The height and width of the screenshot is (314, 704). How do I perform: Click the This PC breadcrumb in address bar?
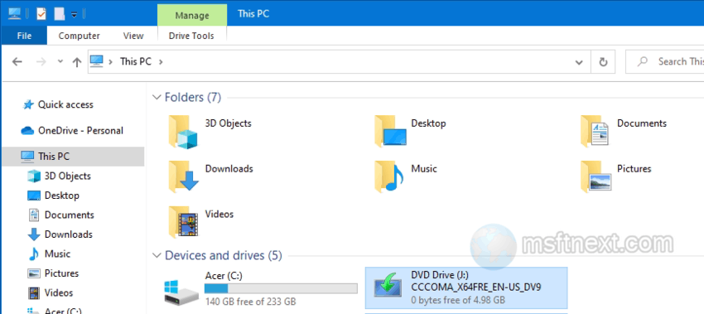pos(136,61)
